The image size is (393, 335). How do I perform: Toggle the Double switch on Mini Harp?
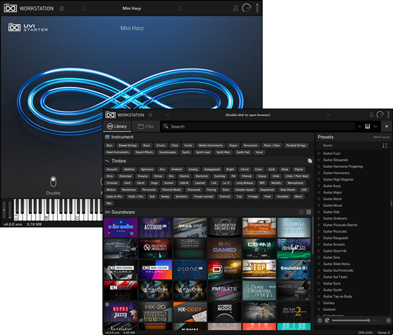53,182
